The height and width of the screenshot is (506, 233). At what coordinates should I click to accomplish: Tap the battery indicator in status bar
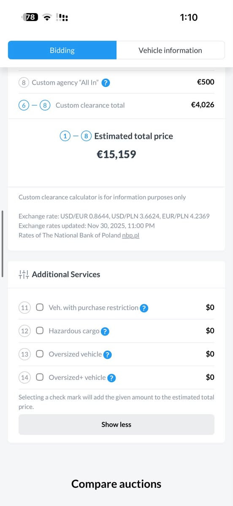click(x=30, y=17)
